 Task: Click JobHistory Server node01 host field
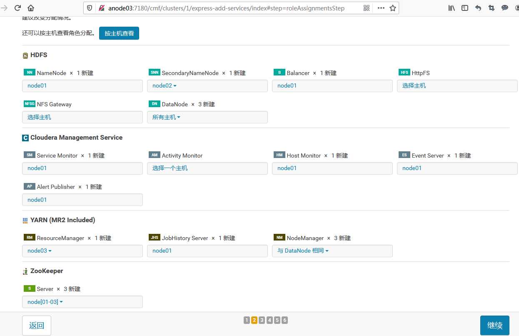[207, 251]
